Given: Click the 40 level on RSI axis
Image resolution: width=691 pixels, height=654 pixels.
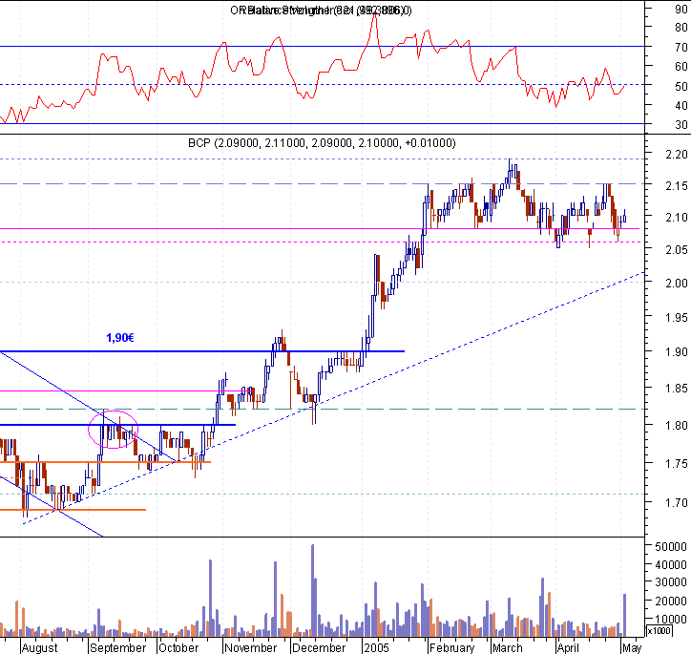Looking at the screenshot, I should click(x=681, y=106).
